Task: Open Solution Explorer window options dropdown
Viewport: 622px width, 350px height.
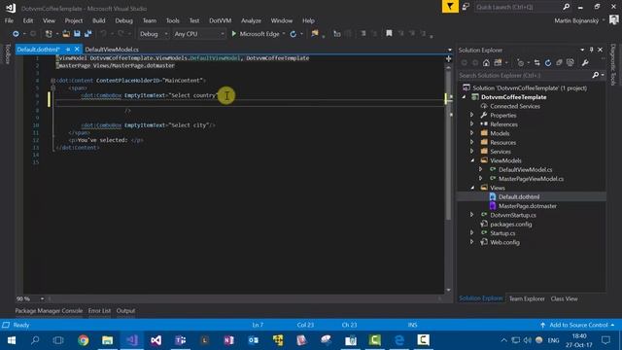Action: click(x=582, y=50)
